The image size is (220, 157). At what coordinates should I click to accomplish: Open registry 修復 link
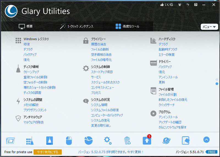point(27,44)
